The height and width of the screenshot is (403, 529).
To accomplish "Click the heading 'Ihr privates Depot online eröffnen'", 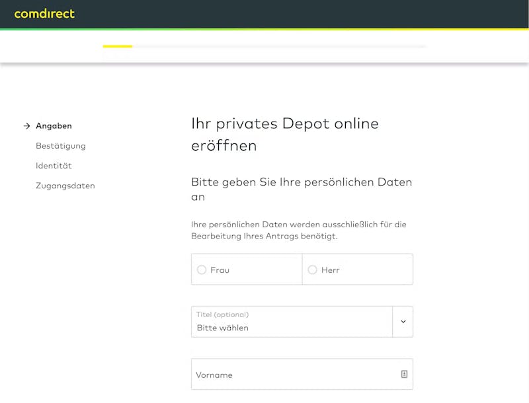I will (285, 135).
